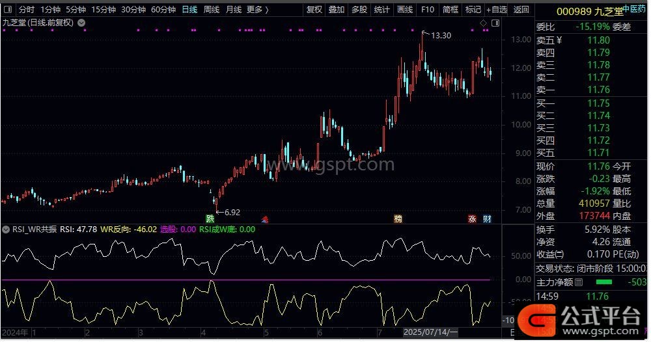Add stock to +自选 watchlist
This screenshot has height=342, width=651.
(x=497, y=9)
